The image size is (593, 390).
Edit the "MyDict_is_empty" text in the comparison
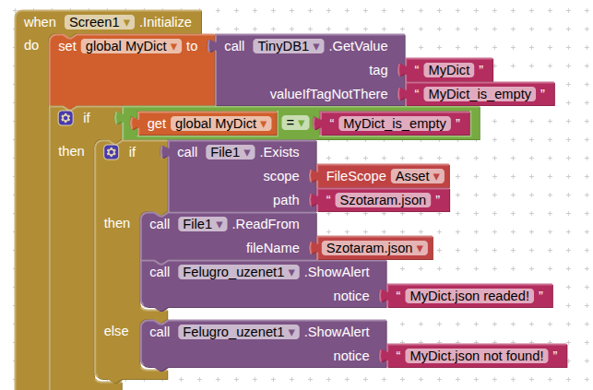tap(395, 124)
